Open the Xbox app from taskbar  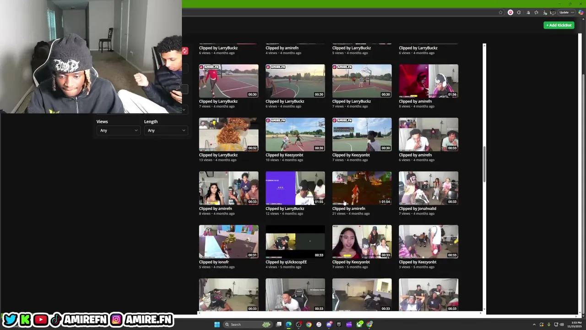coord(359,324)
